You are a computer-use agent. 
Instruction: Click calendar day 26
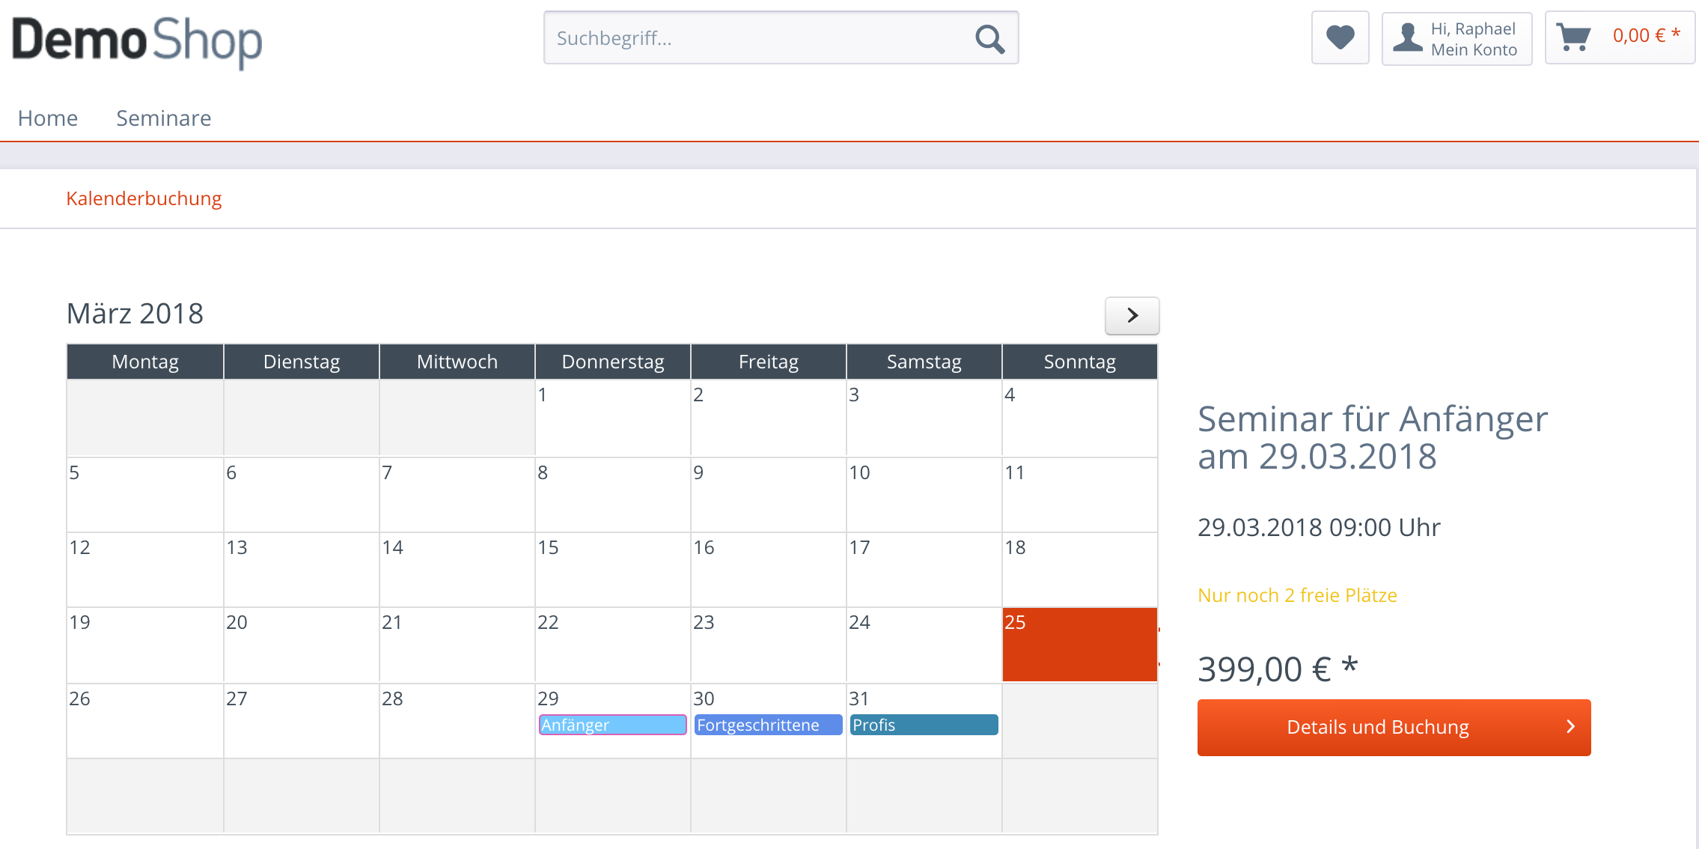(145, 720)
